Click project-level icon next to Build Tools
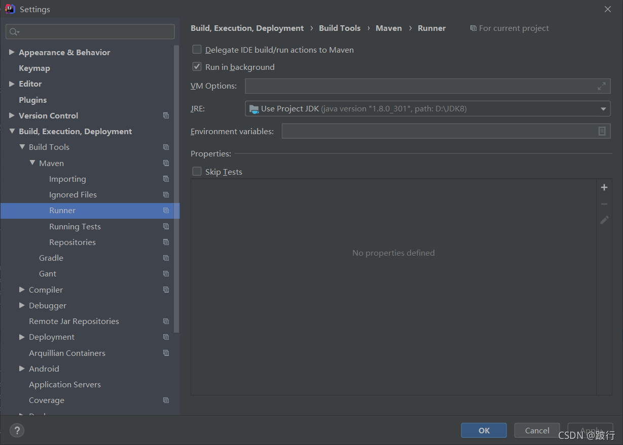The height and width of the screenshot is (445, 623). pyautogui.click(x=166, y=147)
